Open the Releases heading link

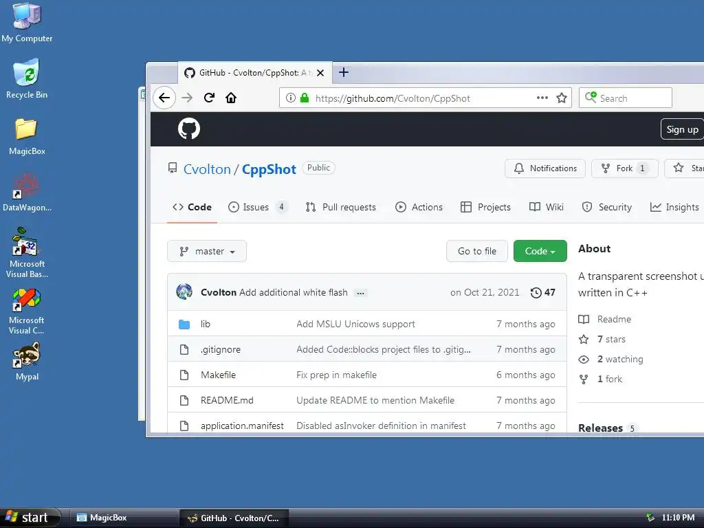coord(600,428)
